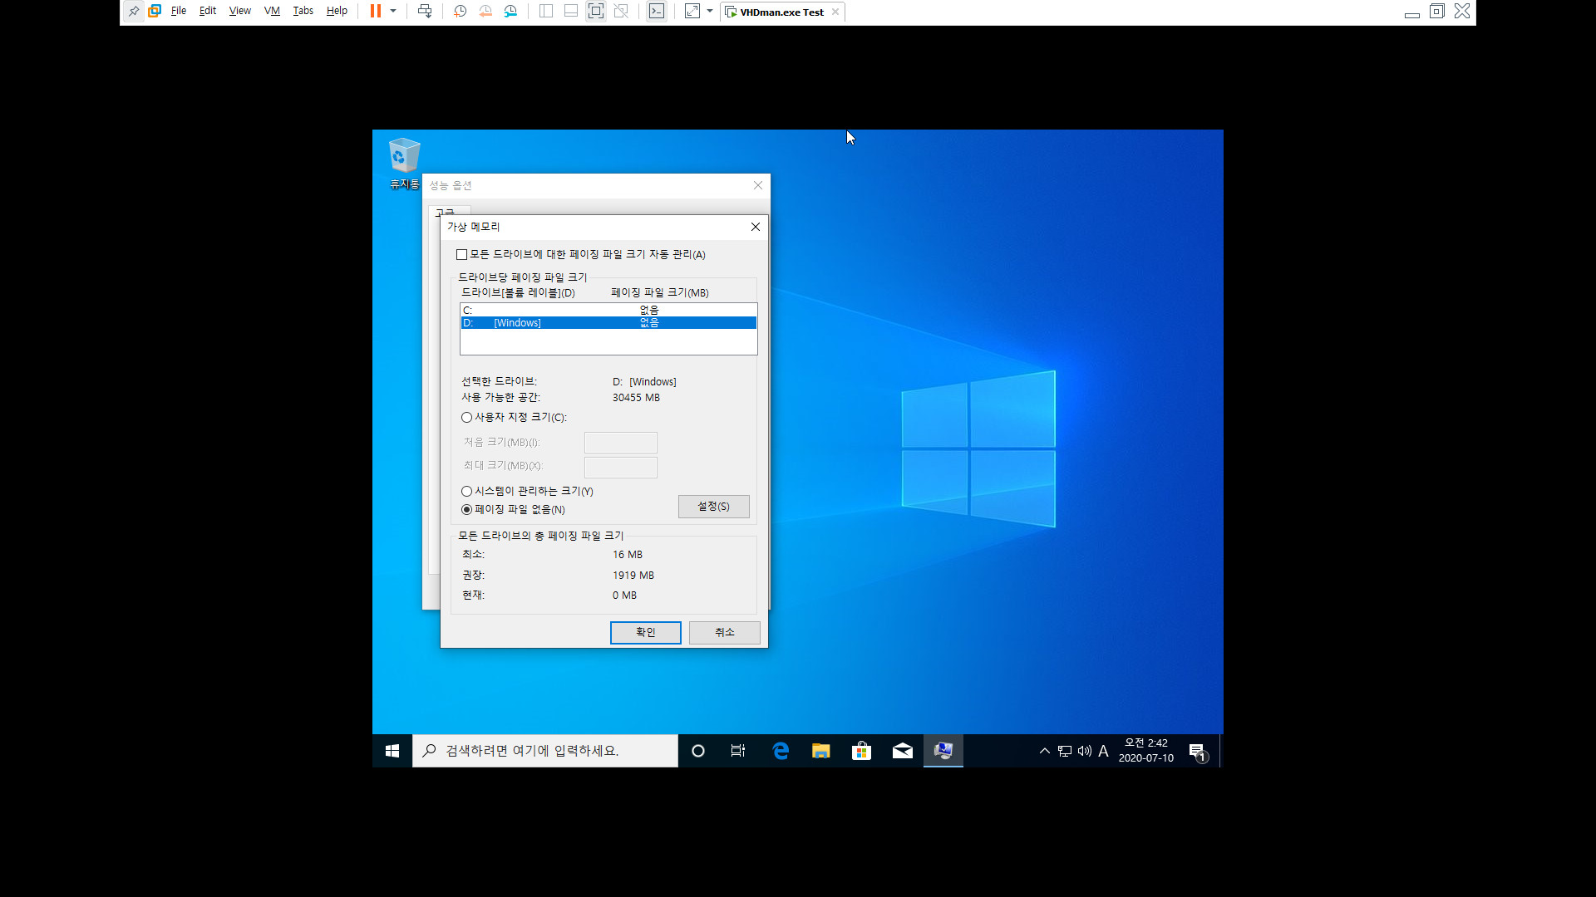Image resolution: width=1596 pixels, height=897 pixels.
Task: Click the maximum size (최대 크기) input field
Action: pyautogui.click(x=621, y=467)
